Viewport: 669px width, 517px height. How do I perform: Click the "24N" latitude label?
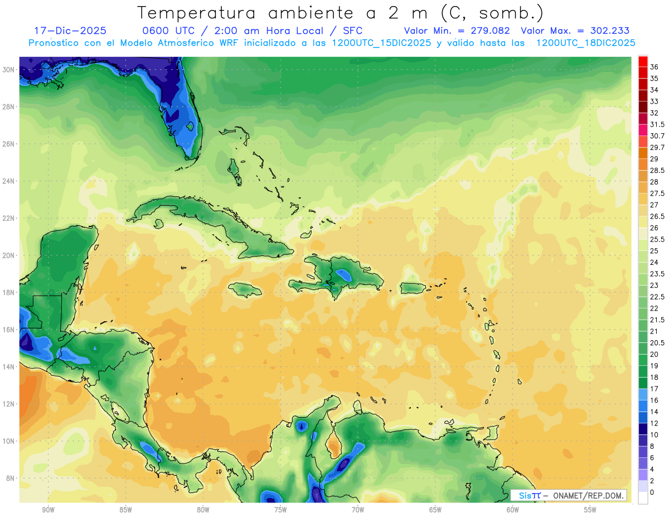pos(9,181)
